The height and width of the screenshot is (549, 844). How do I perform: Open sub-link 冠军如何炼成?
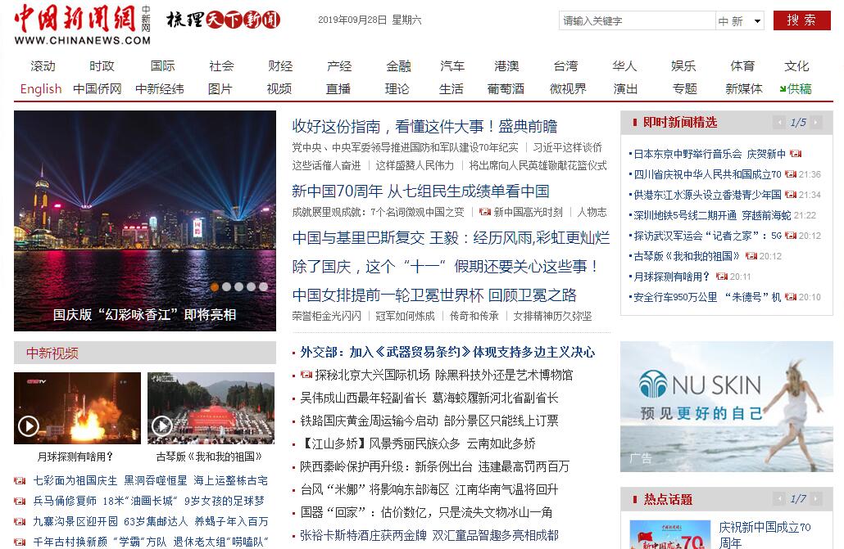(x=405, y=316)
